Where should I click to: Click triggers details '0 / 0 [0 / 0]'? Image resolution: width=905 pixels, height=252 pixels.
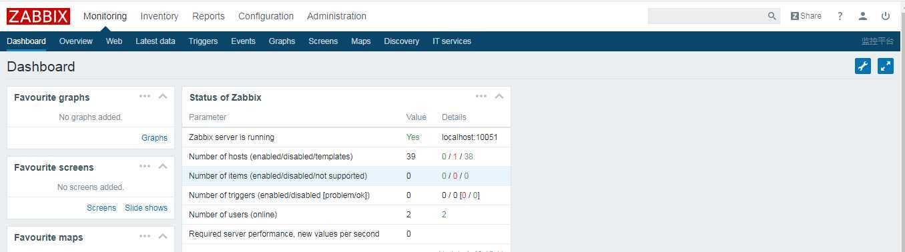point(461,195)
